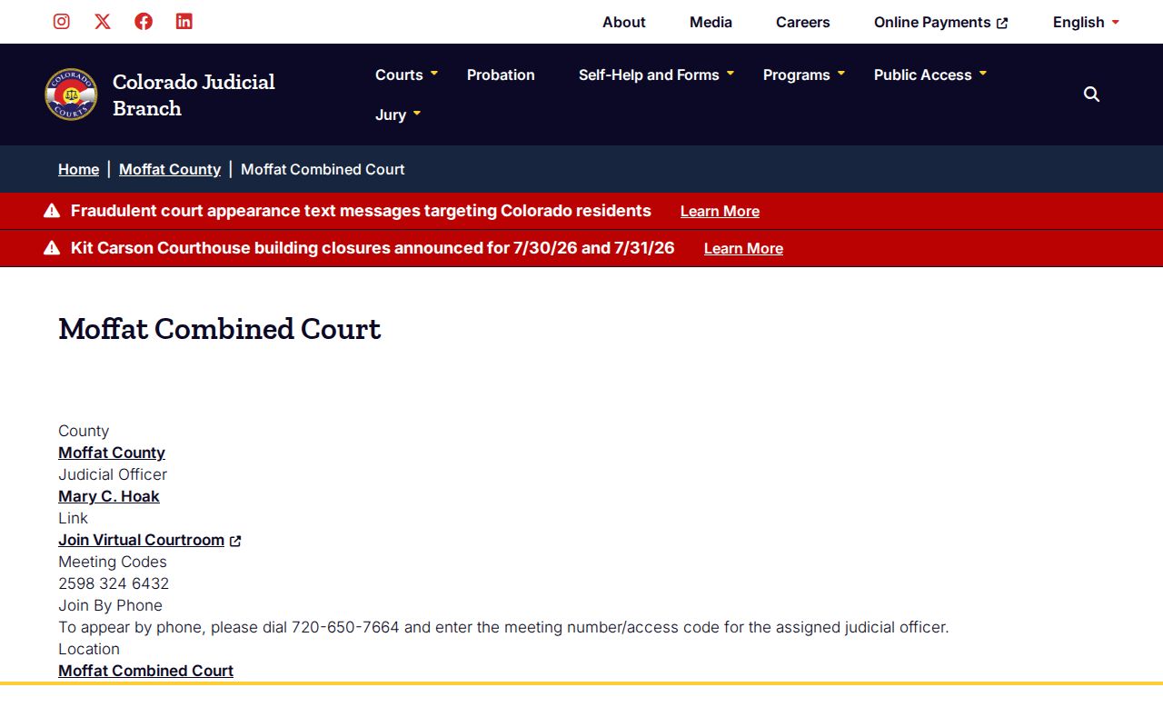Image resolution: width=1163 pixels, height=727 pixels.
Task: Open the site search magnifier icon
Action: coord(1092,95)
